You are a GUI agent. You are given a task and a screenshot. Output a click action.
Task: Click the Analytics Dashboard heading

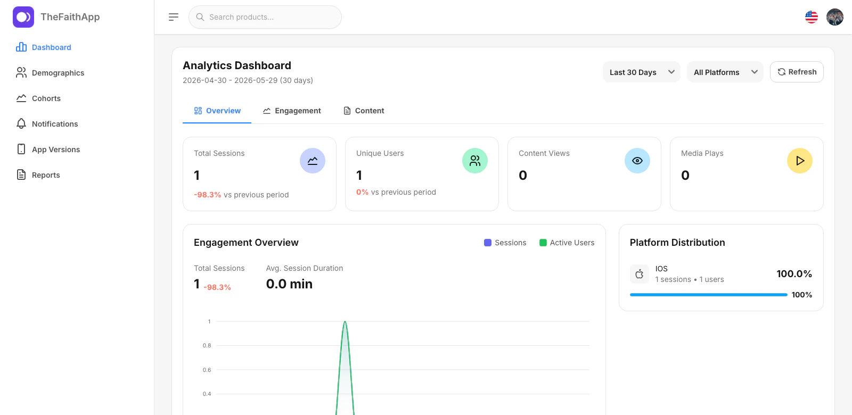point(237,65)
